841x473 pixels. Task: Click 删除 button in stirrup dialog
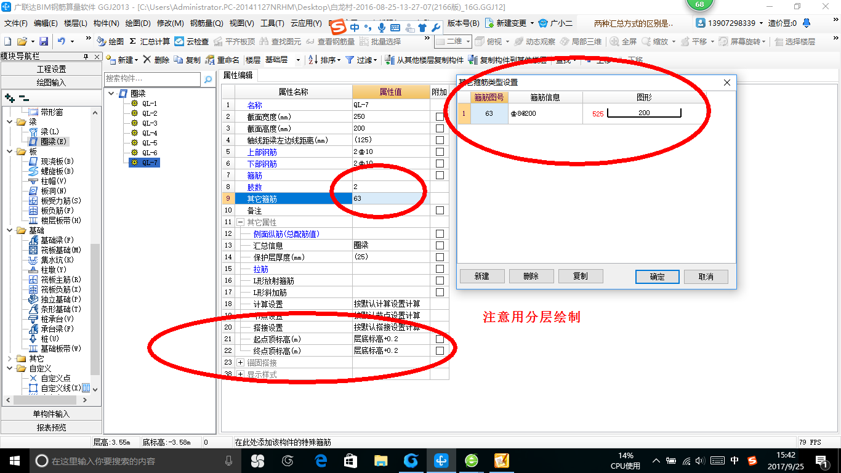coord(531,277)
